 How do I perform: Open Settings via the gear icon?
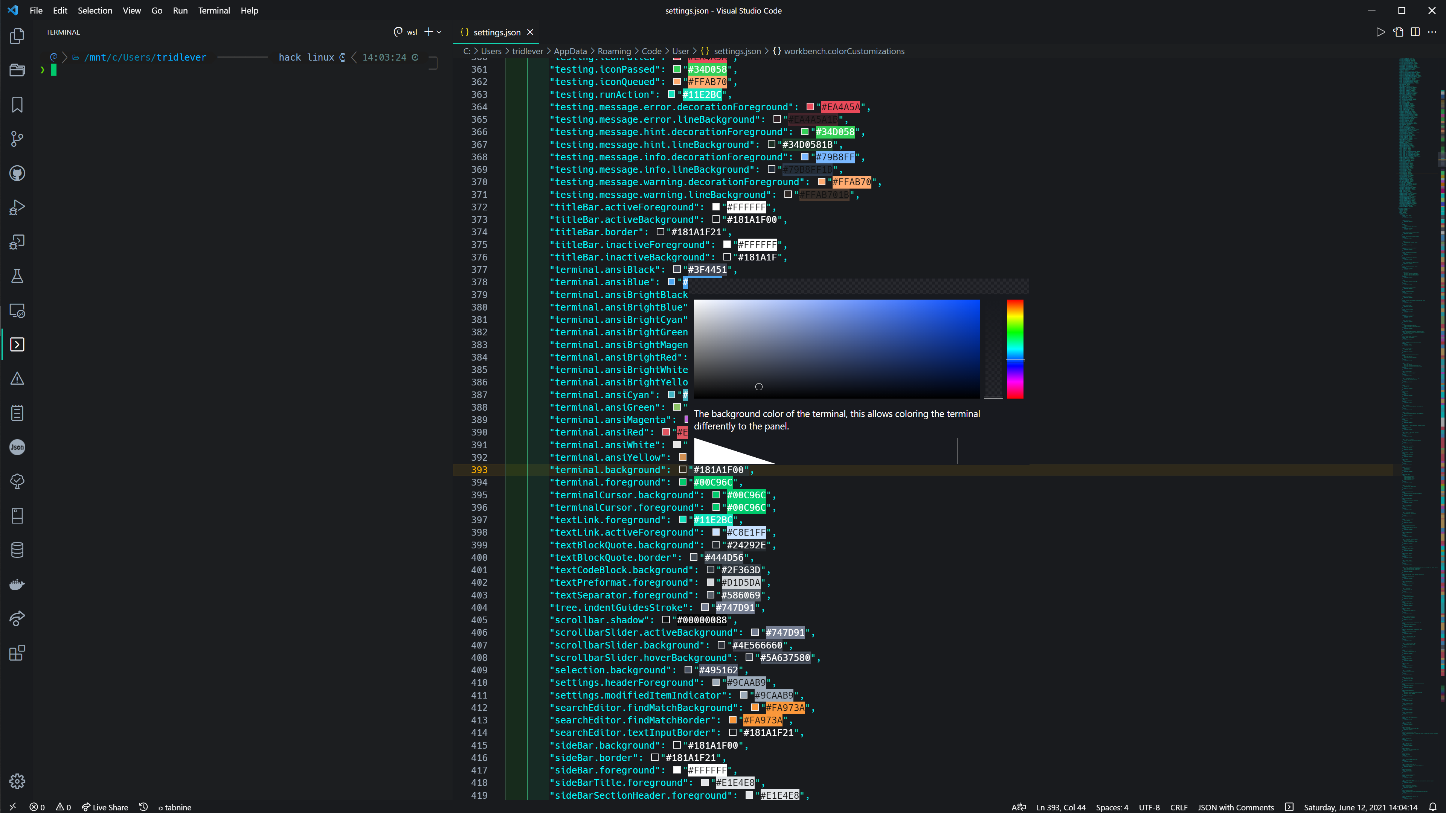click(x=17, y=781)
